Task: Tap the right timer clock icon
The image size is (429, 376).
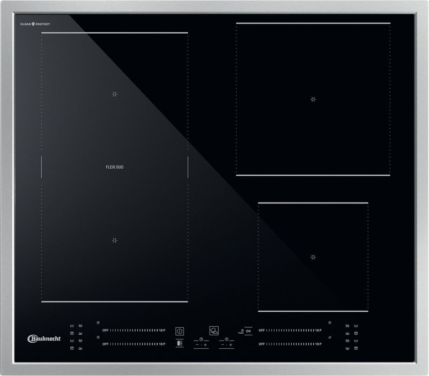Action: tap(227, 339)
